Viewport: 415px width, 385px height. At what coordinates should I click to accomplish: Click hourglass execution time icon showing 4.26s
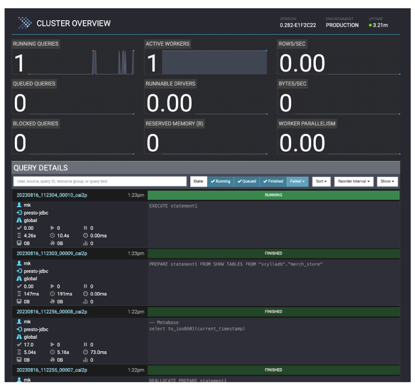[x=19, y=235]
